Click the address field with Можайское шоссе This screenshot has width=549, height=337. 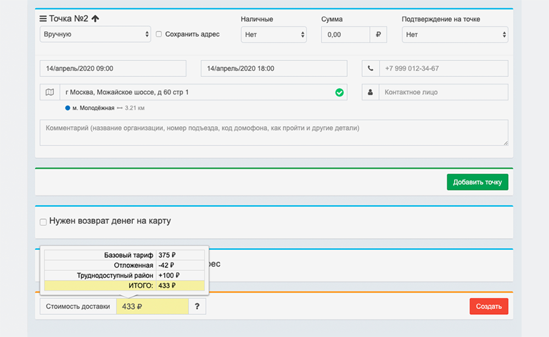point(204,92)
